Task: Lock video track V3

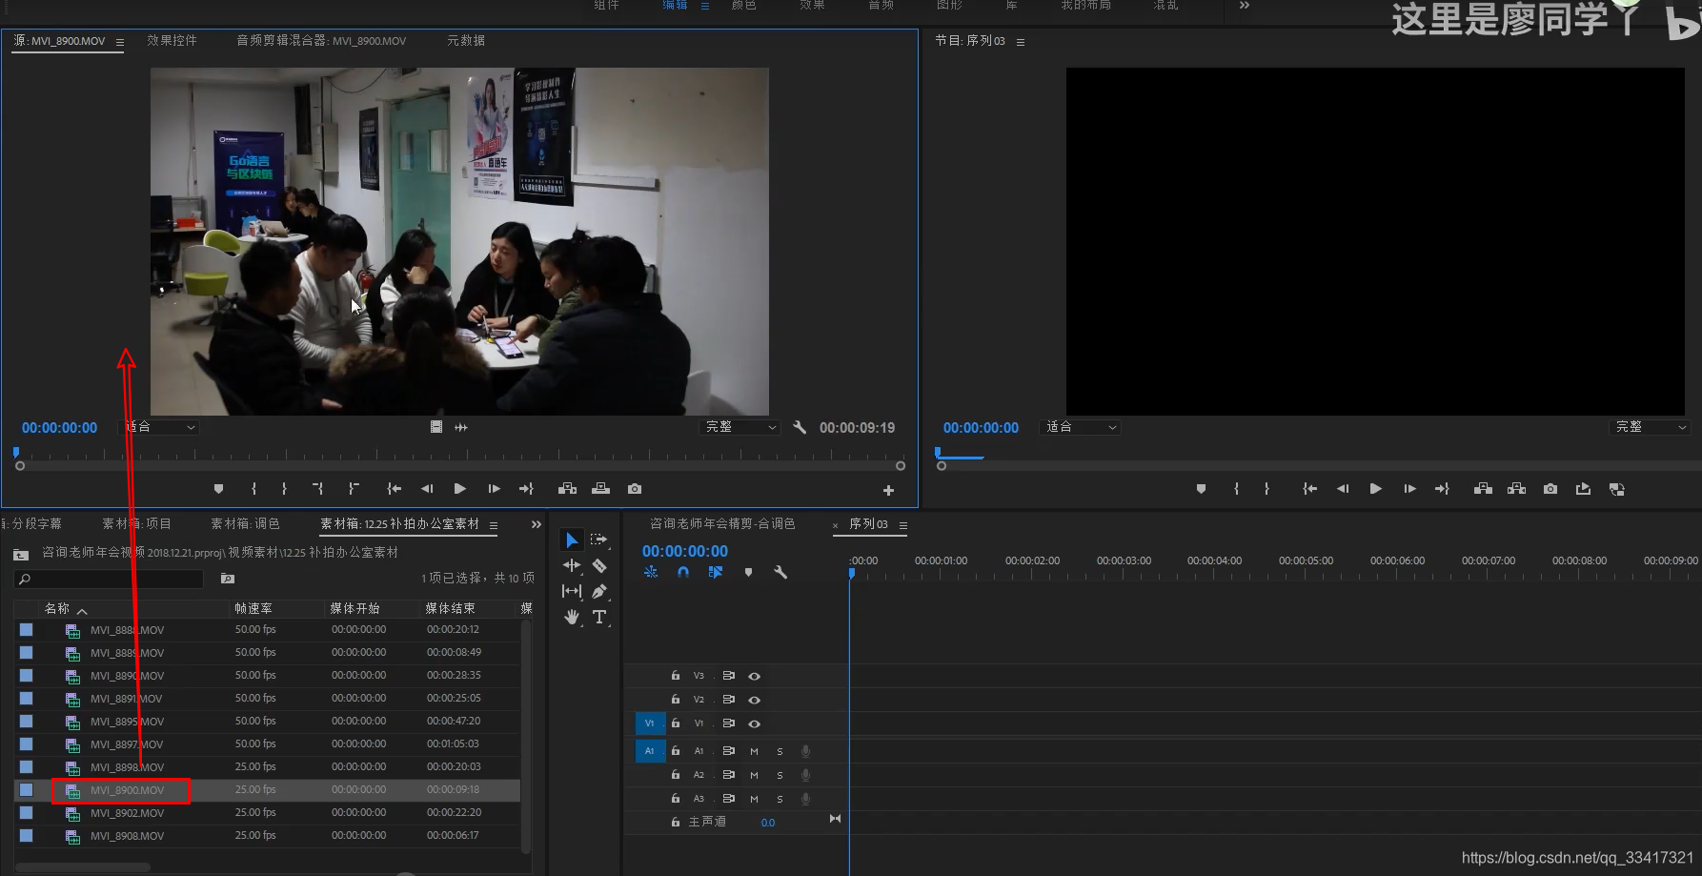Action: [676, 676]
